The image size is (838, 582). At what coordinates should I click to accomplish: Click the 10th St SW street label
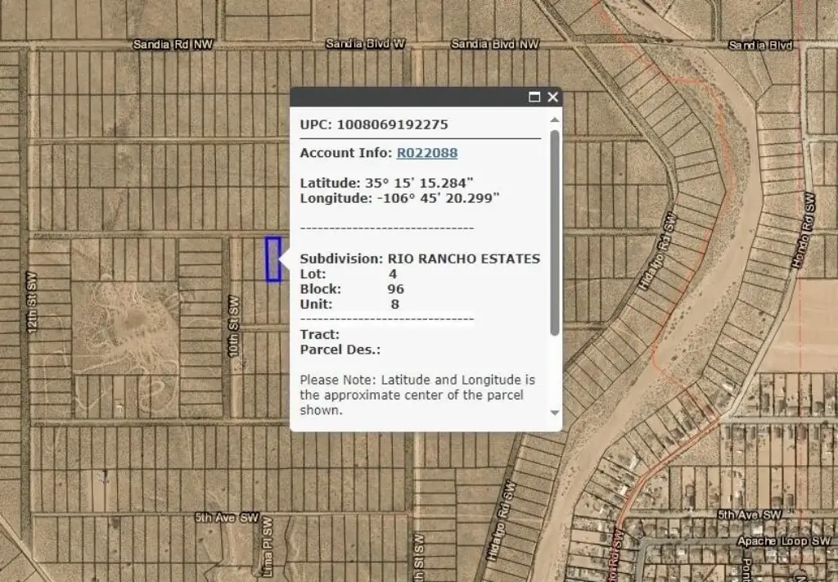click(x=234, y=335)
